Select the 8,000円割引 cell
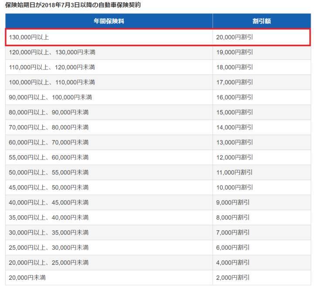 [262, 218]
